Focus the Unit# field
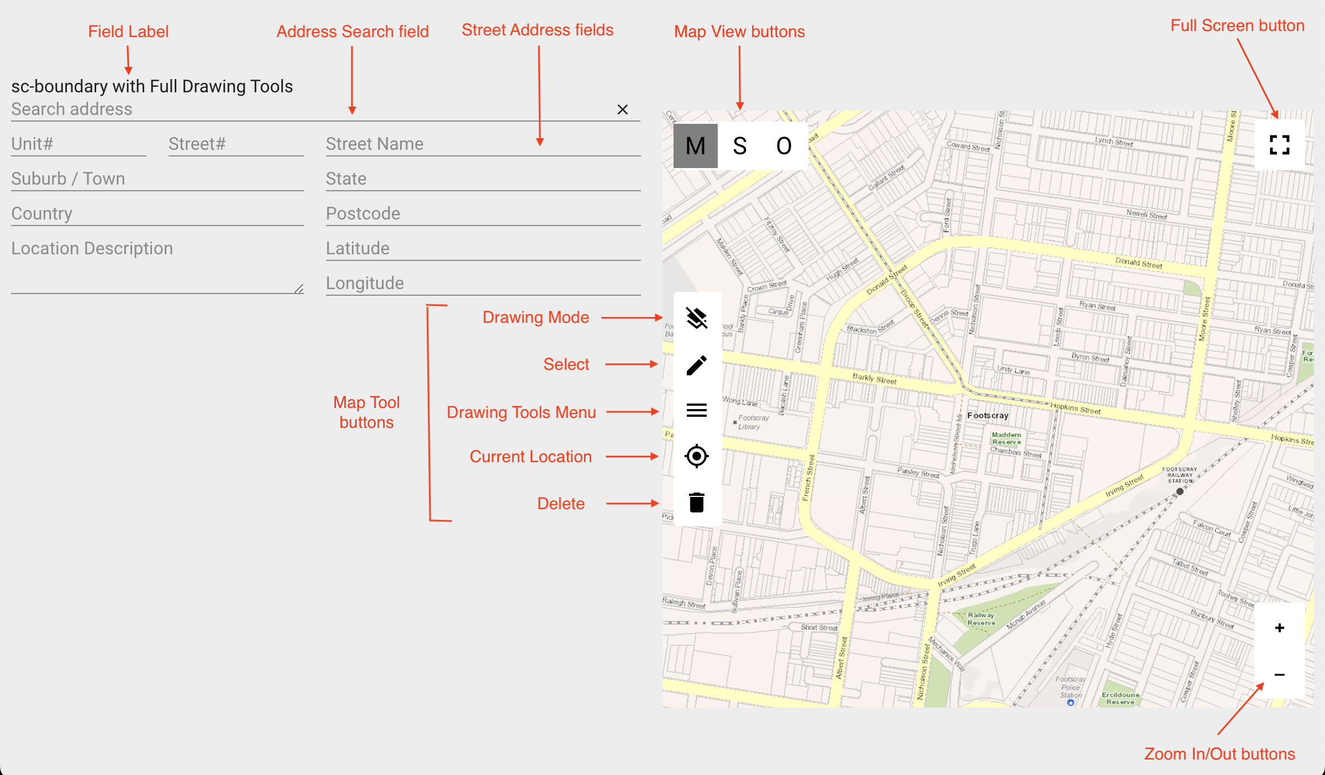Image resolution: width=1325 pixels, height=775 pixels. (x=78, y=144)
